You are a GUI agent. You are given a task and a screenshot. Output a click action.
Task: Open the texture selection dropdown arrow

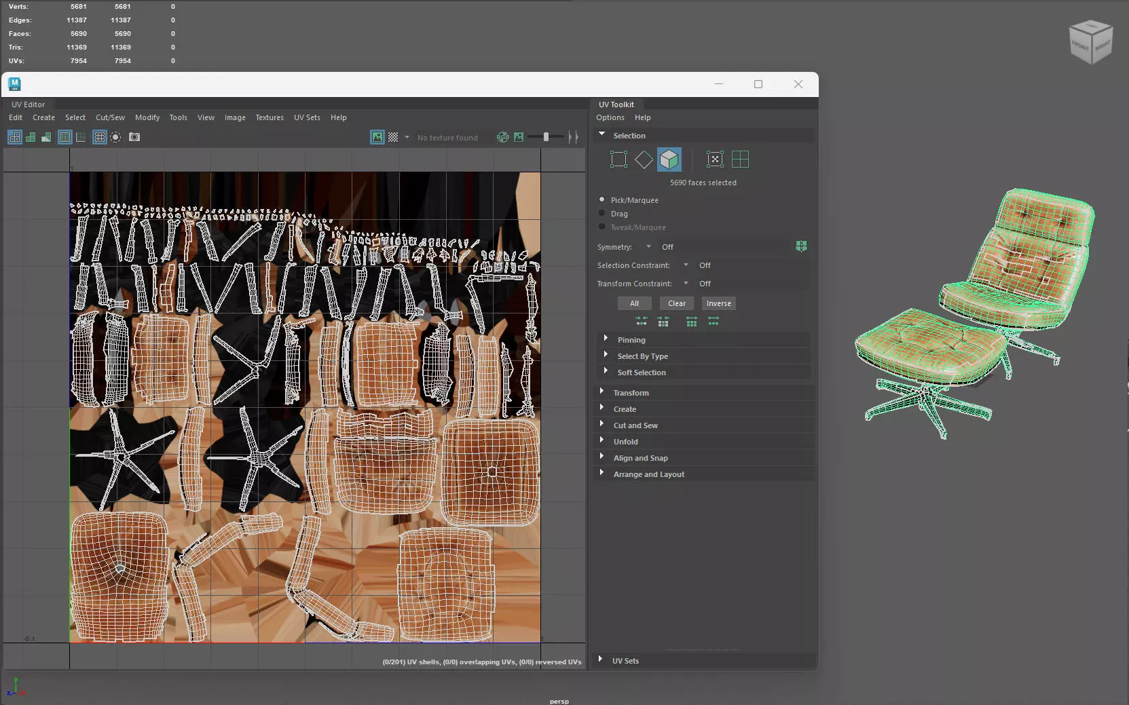click(x=407, y=137)
